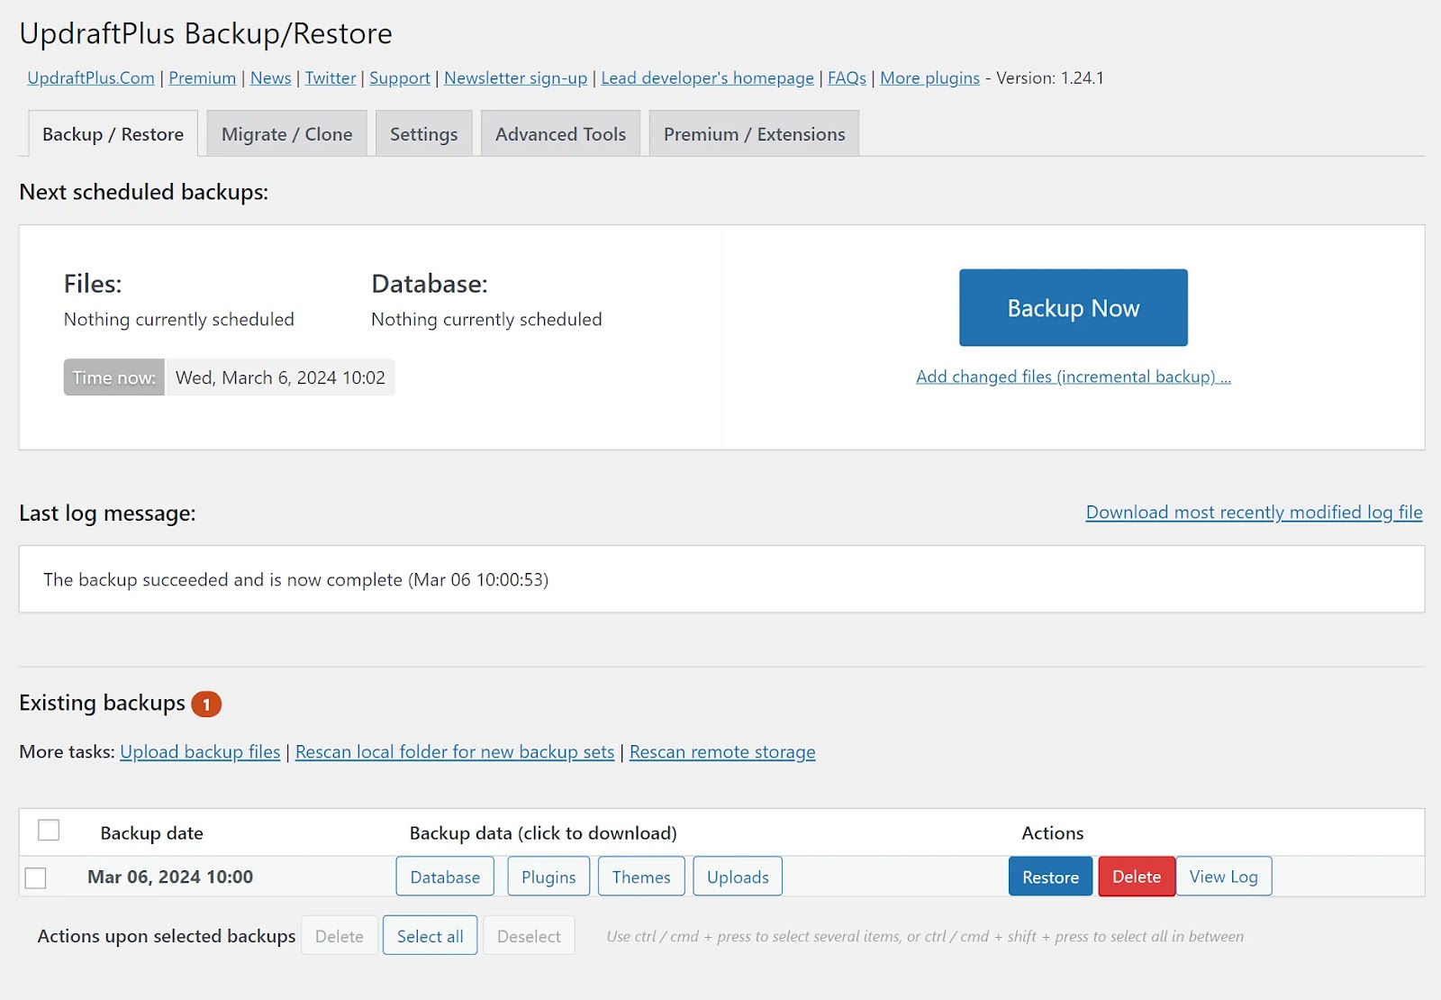Download the Plugins backup file

[x=548, y=876]
